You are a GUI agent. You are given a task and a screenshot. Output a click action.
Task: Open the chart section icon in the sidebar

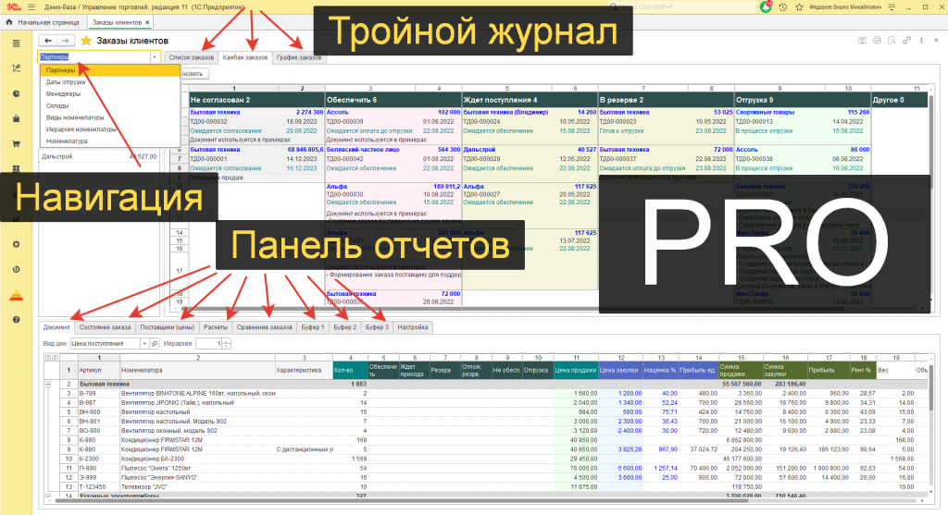17,68
